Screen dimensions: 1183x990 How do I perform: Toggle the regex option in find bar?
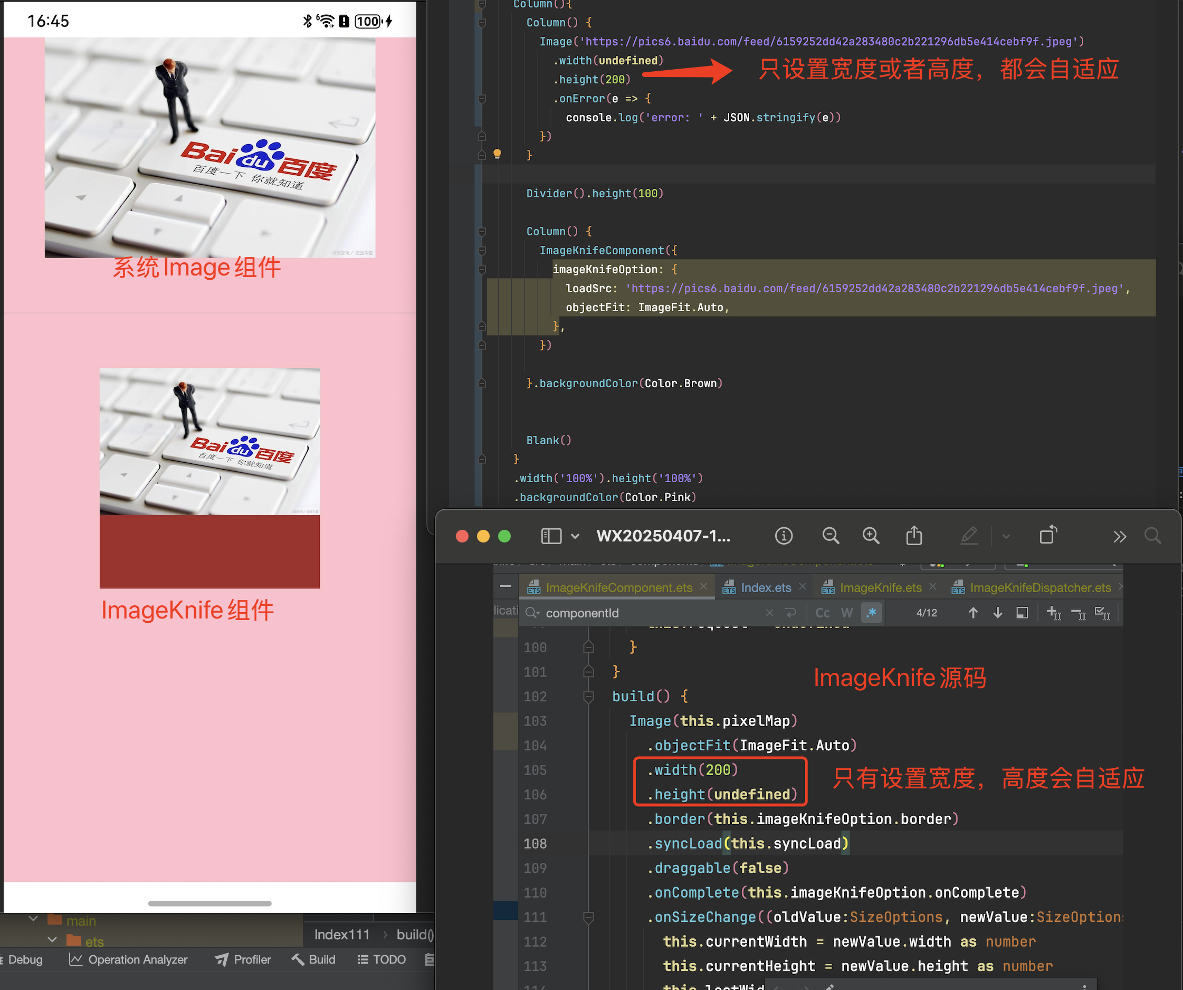(872, 613)
